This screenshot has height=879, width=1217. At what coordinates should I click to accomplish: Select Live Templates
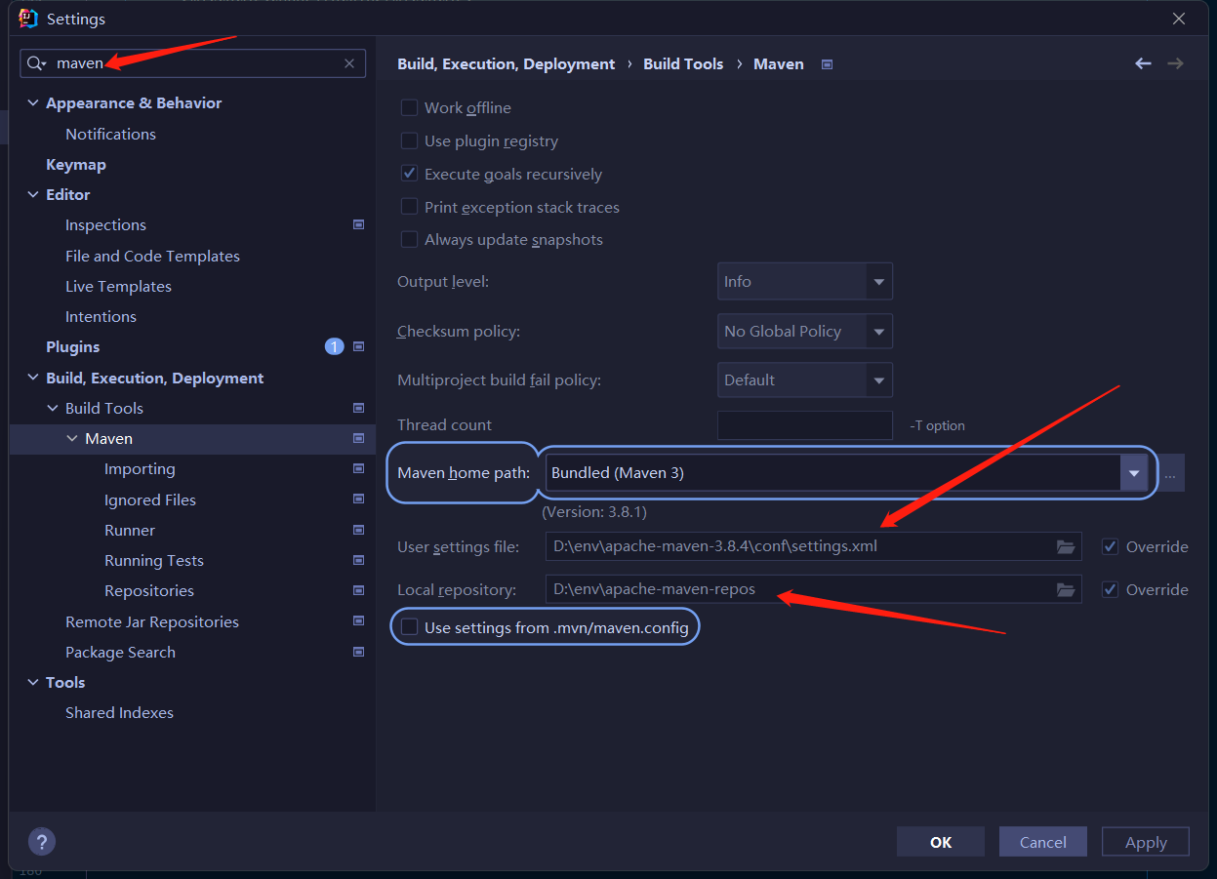[118, 286]
